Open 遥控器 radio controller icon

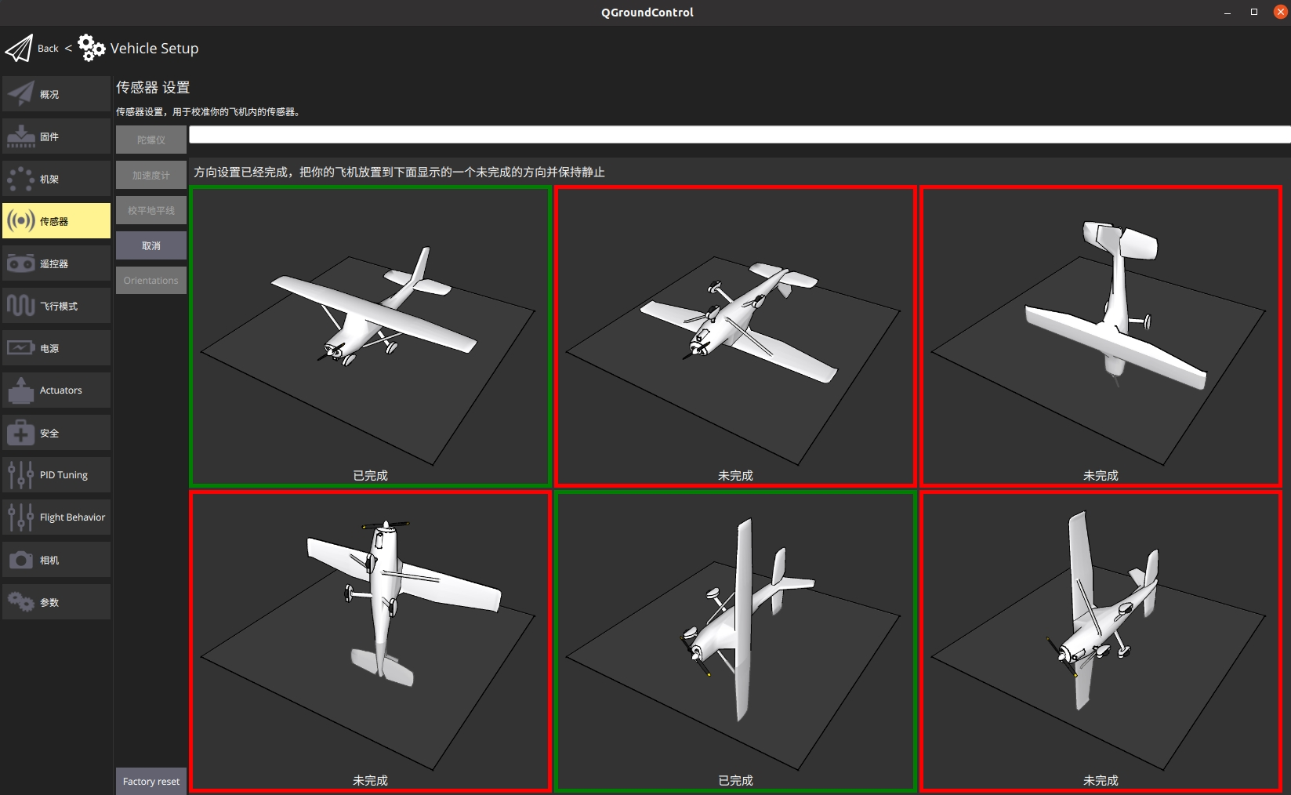point(21,264)
